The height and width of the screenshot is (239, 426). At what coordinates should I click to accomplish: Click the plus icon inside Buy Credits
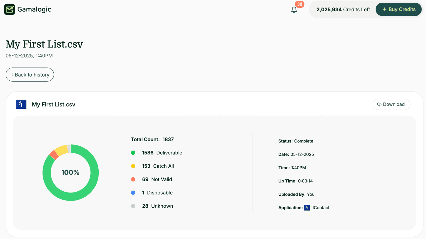pyautogui.click(x=385, y=9)
